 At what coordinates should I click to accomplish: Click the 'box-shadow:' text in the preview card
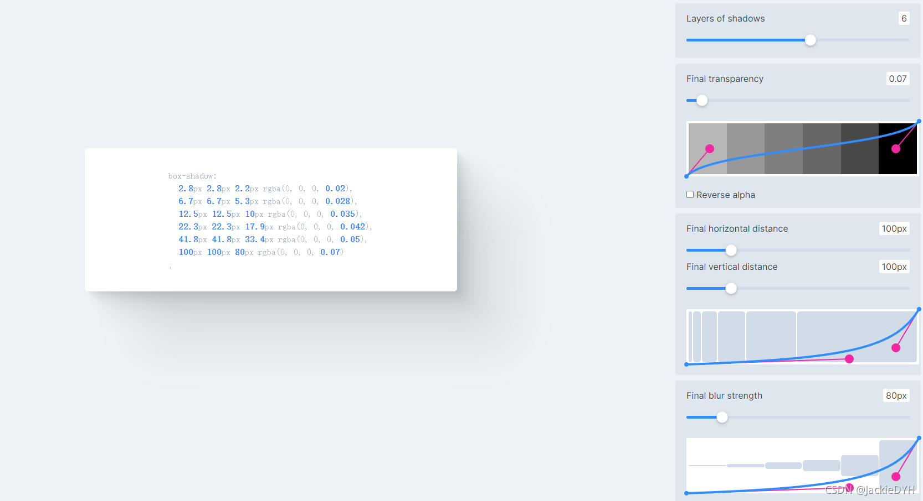point(192,176)
